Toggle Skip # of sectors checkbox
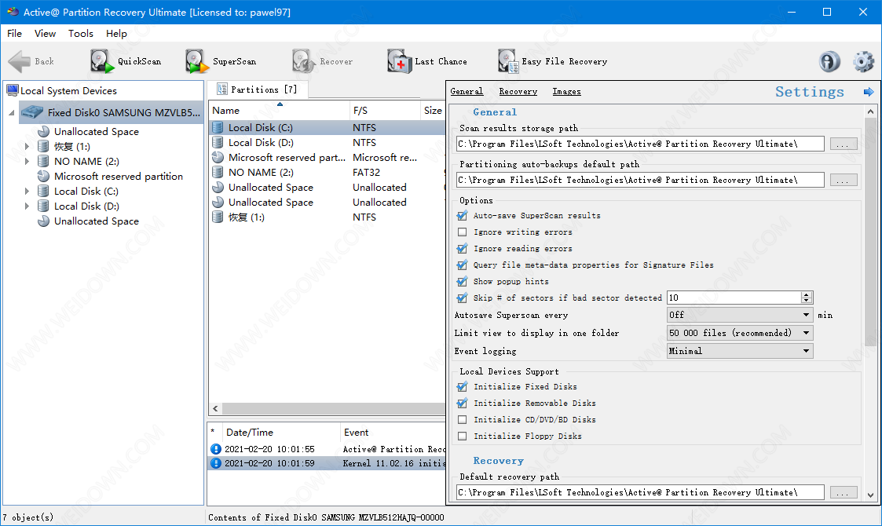 click(463, 298)
